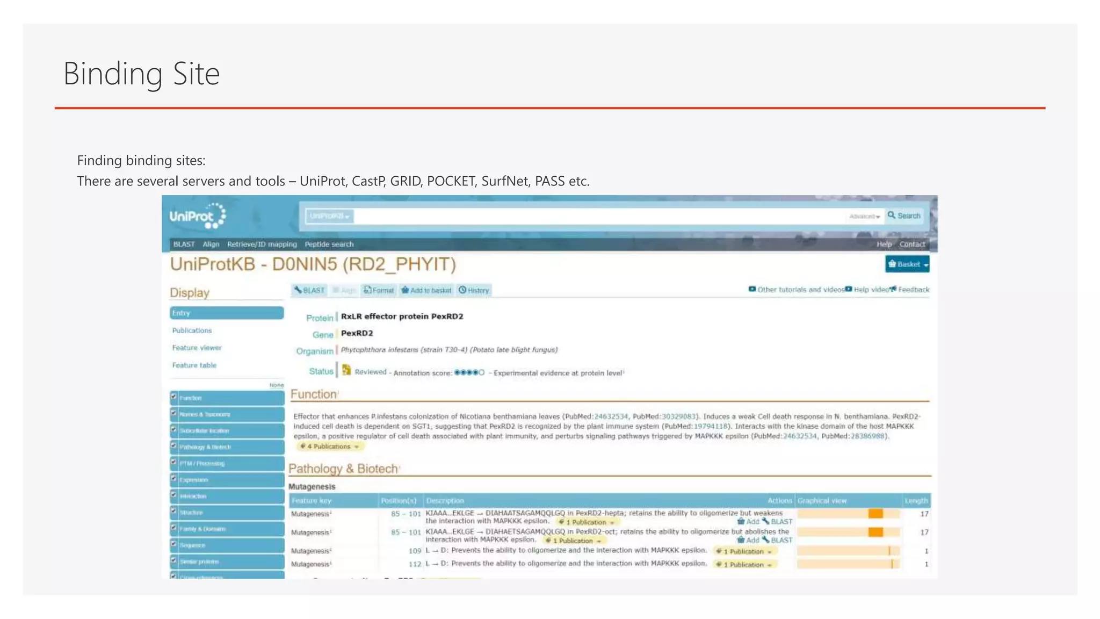Viewport: 1100px width, 619px height.
Task: Open the Format button
Action: click(379, 290)
